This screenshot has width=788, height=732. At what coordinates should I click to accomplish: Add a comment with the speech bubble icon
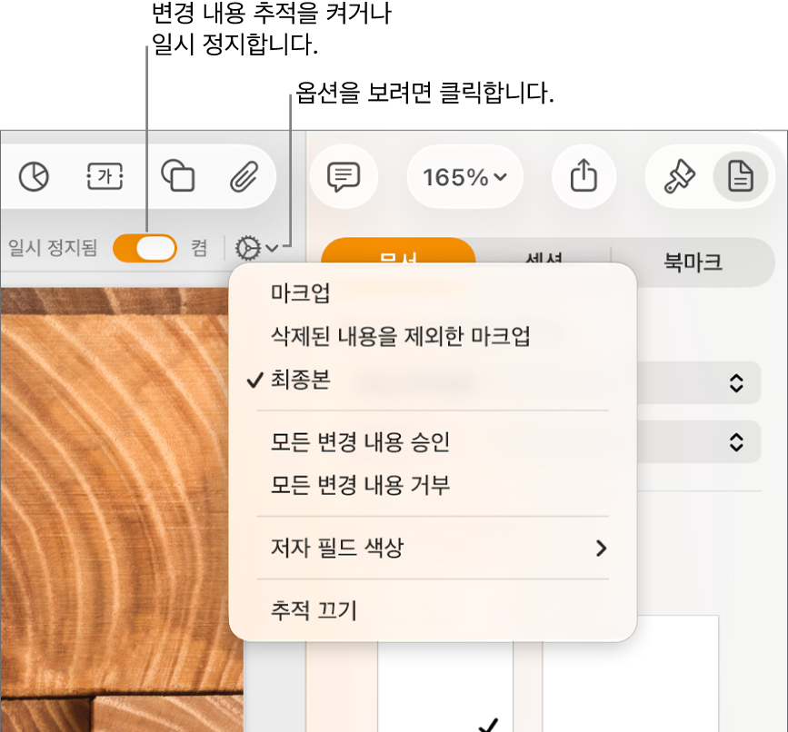click(344, 177)
